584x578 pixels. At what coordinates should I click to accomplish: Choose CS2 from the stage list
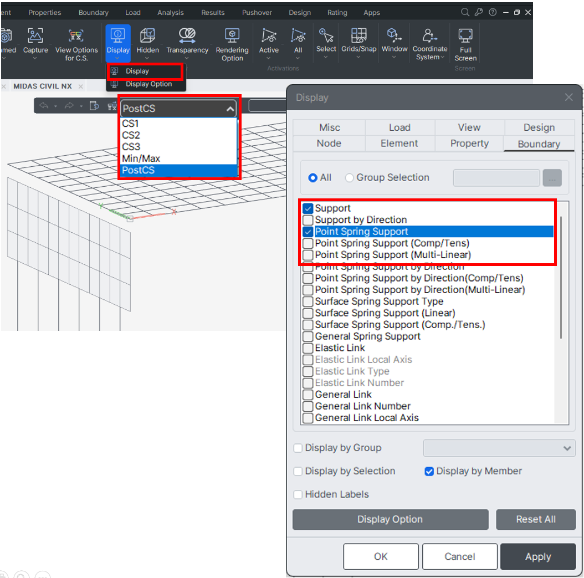(x=131, y=135)
